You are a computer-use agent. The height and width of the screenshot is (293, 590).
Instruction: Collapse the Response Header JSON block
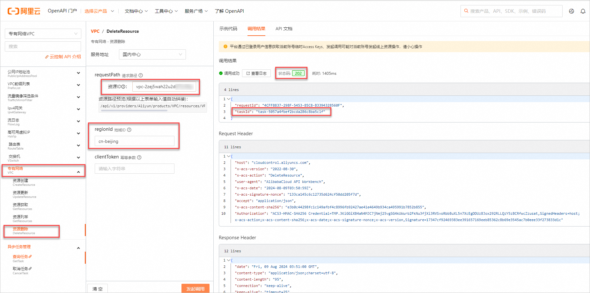[229, 260]
